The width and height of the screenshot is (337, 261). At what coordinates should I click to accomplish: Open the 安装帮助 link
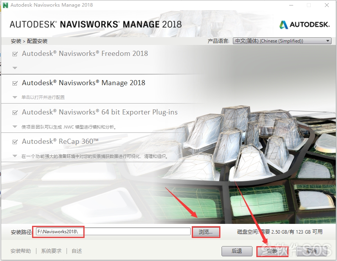coord(21,251)
